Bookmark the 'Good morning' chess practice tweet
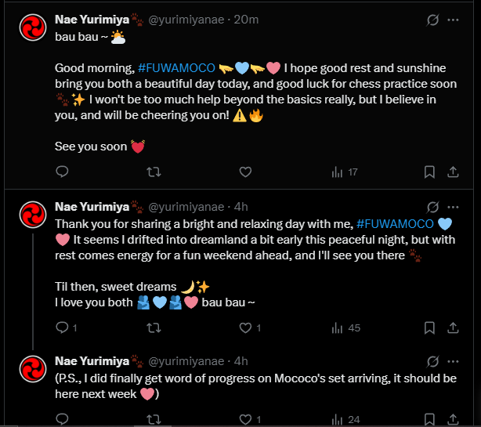The width and height of the screenshot is (481, 427). [429, 172]
